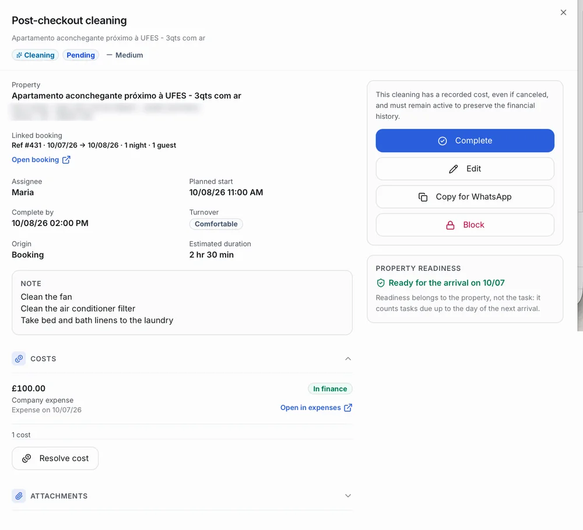
Task: Click the readiness explanation paragraph
Action: [458, 303]
